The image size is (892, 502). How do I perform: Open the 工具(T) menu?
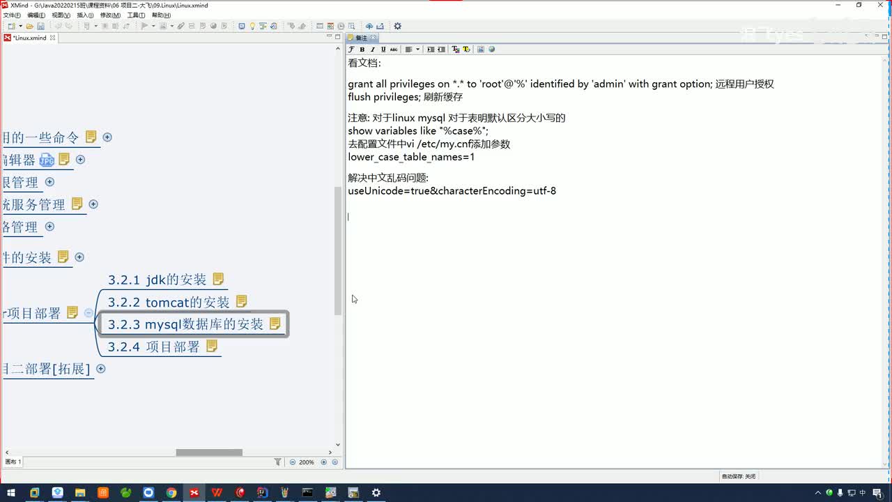click(136, 15)
